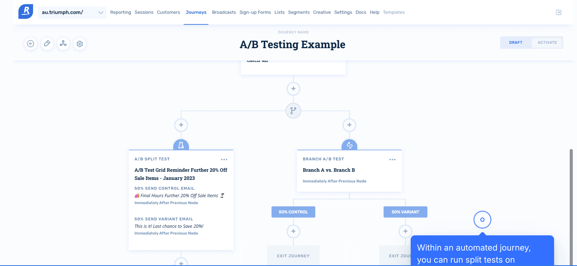Click the Branch A/B Test node icon
This screenshot has height=266, width=577.
click(x=349, y=145)
